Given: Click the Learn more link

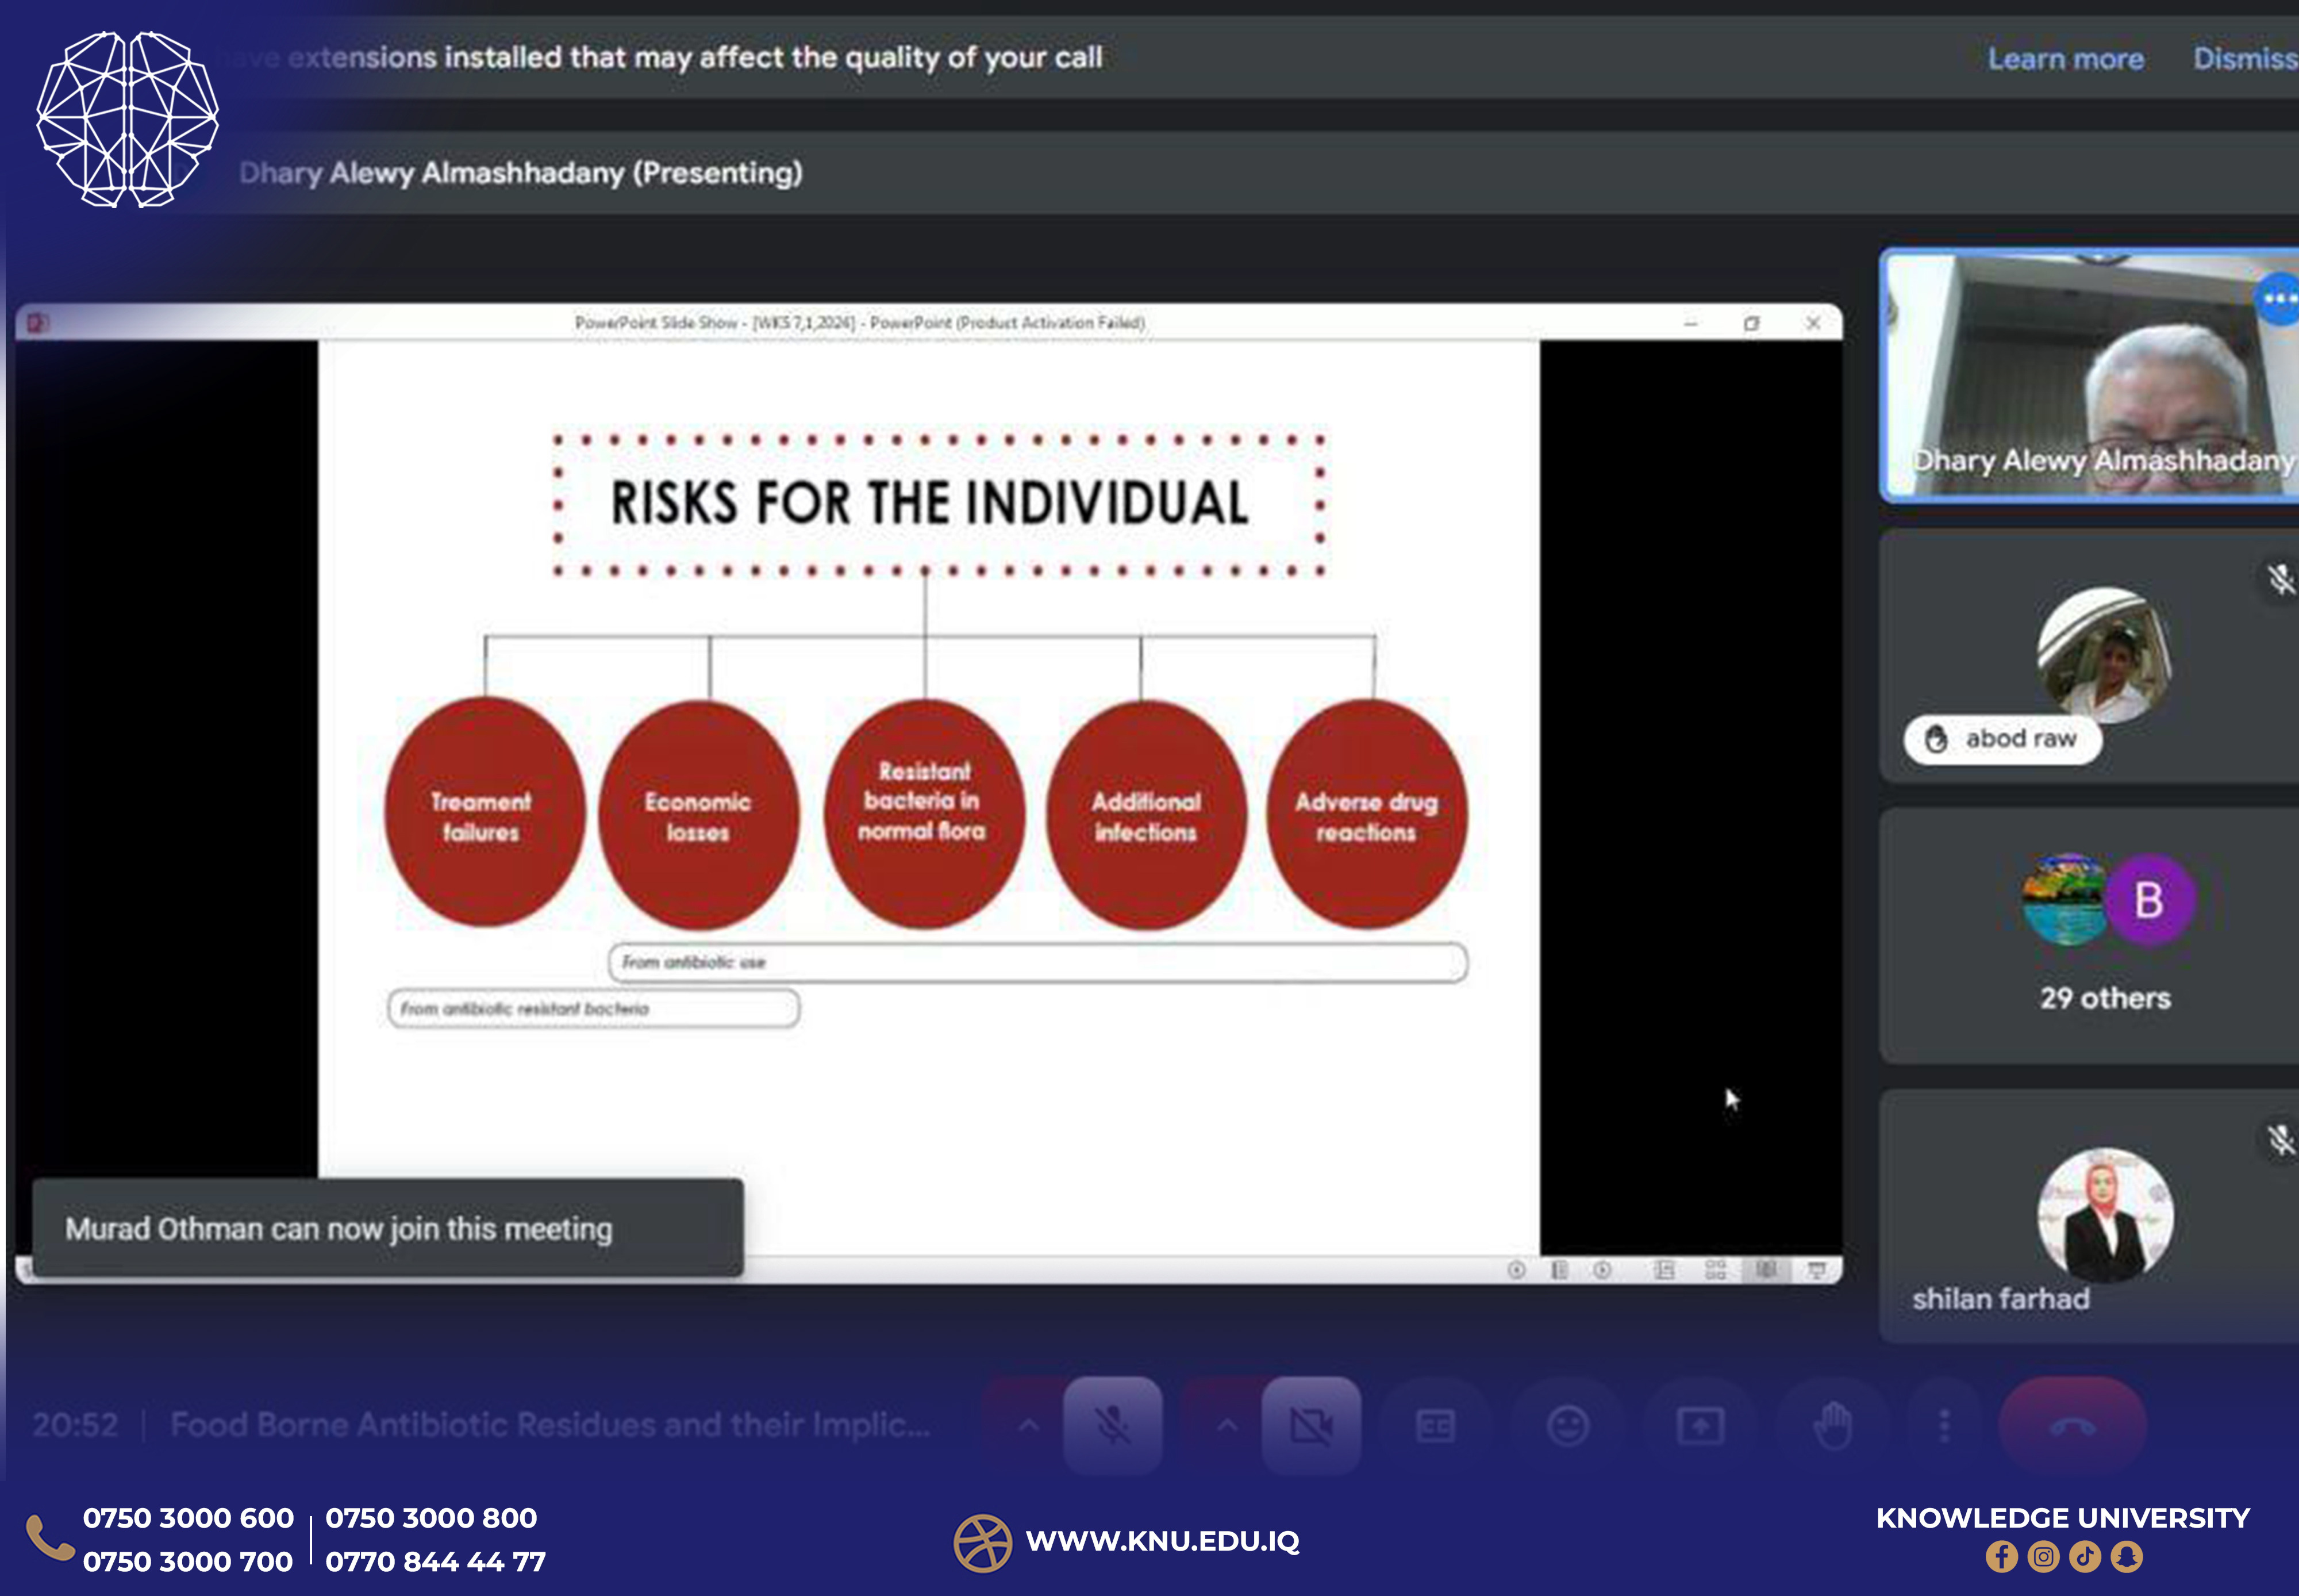Looking at the screenshot, I should click(x=2065, y=59).
